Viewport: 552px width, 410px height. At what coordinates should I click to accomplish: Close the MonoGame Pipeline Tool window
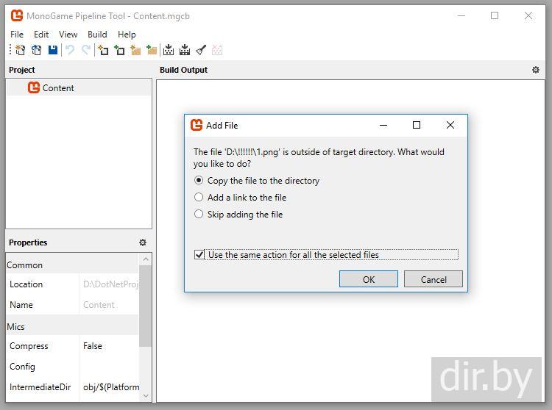click(528, 16)
